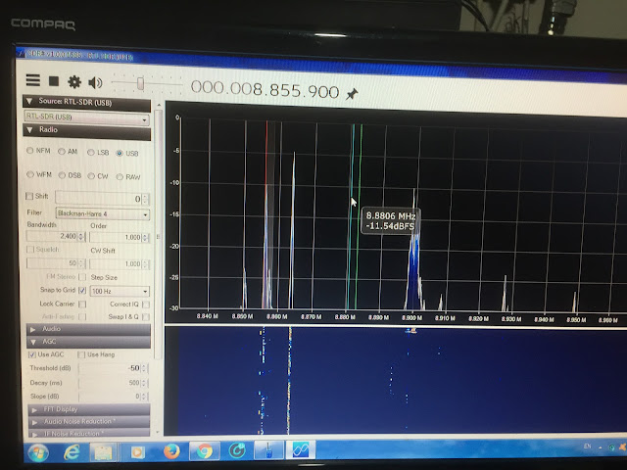
Task: Click the 8.930 M frequency axis label
Action: 511,319
